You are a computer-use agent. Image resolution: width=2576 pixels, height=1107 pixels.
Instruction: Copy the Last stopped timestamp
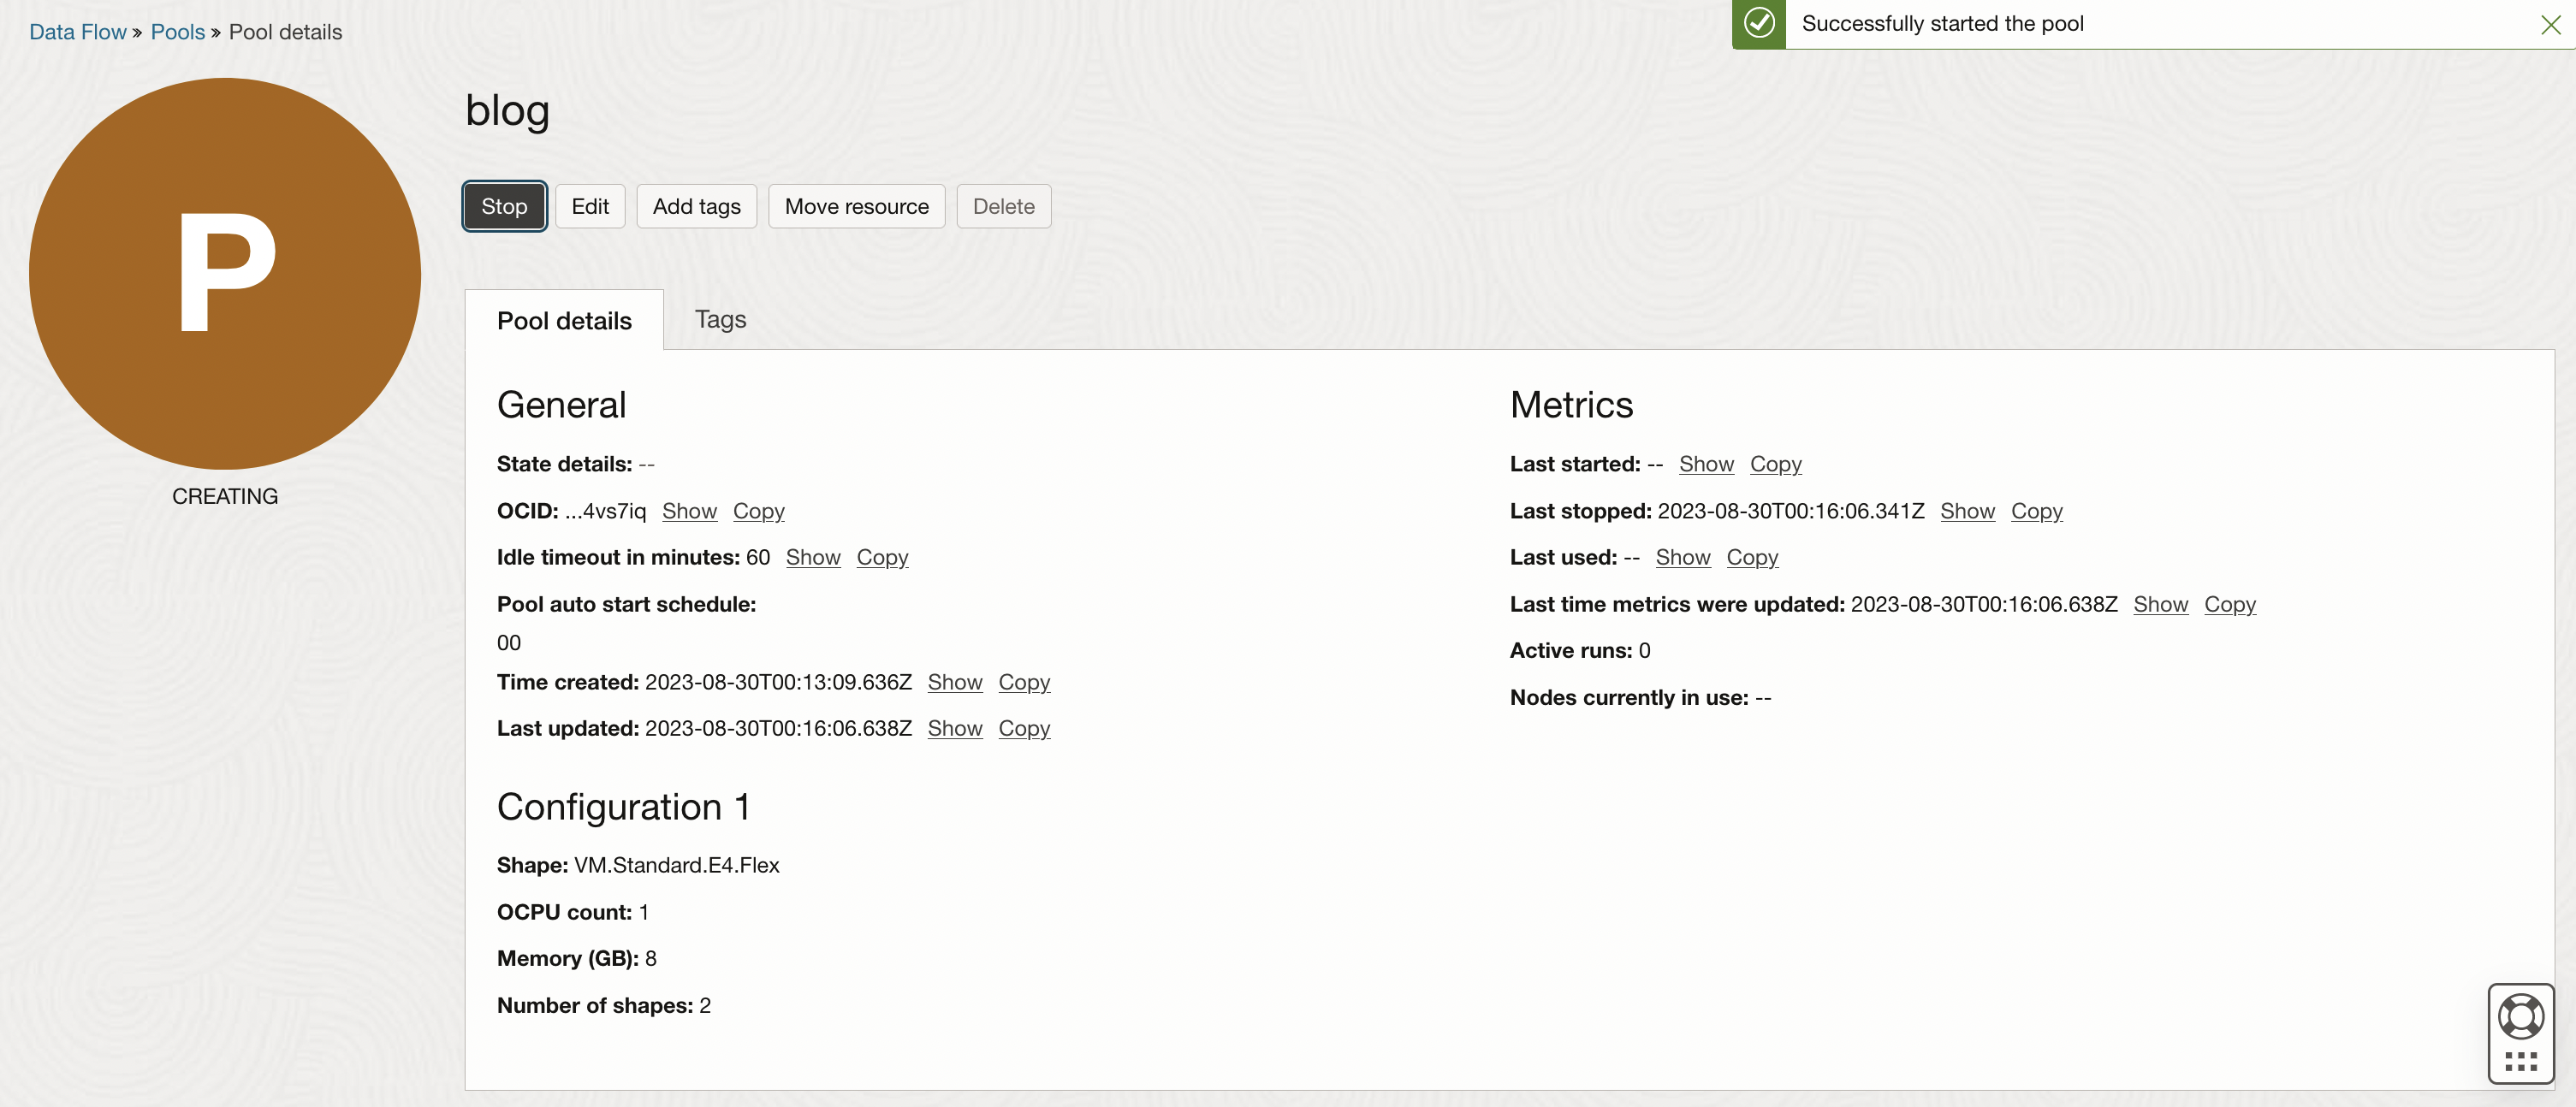pyautogui.click(x=2037, y=510)
